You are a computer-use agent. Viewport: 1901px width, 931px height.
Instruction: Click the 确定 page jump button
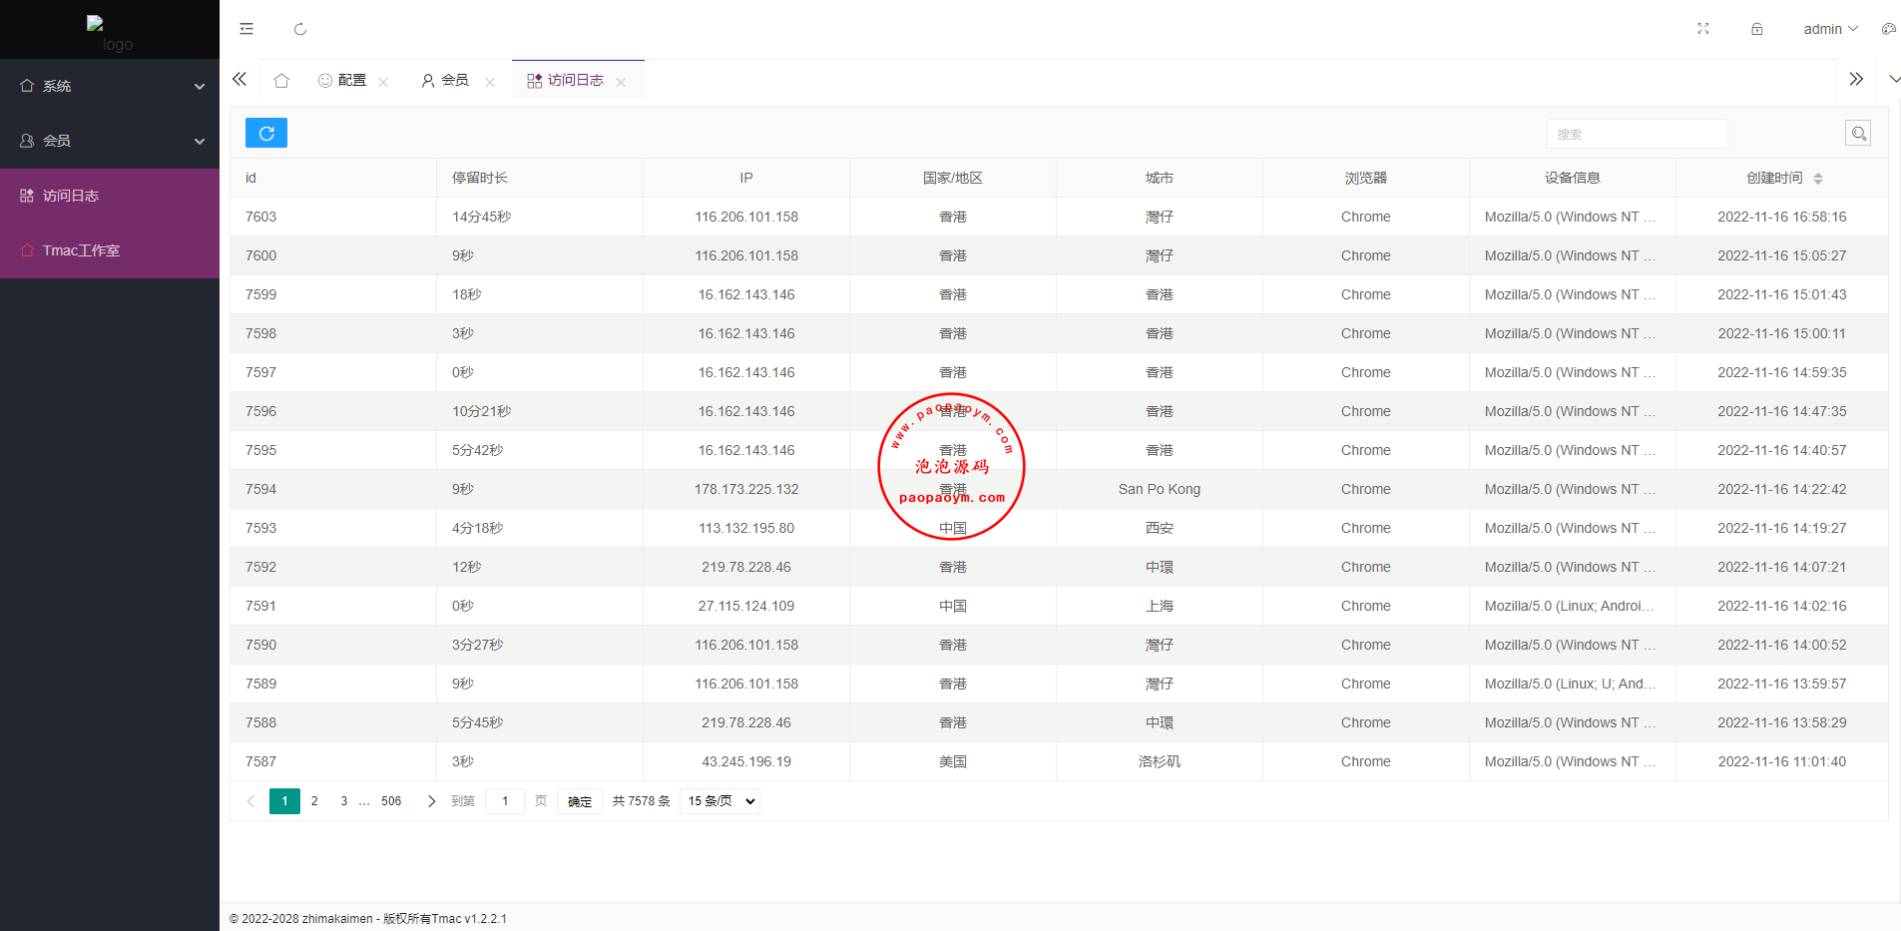pyautogui.click(x=580, y=801)
